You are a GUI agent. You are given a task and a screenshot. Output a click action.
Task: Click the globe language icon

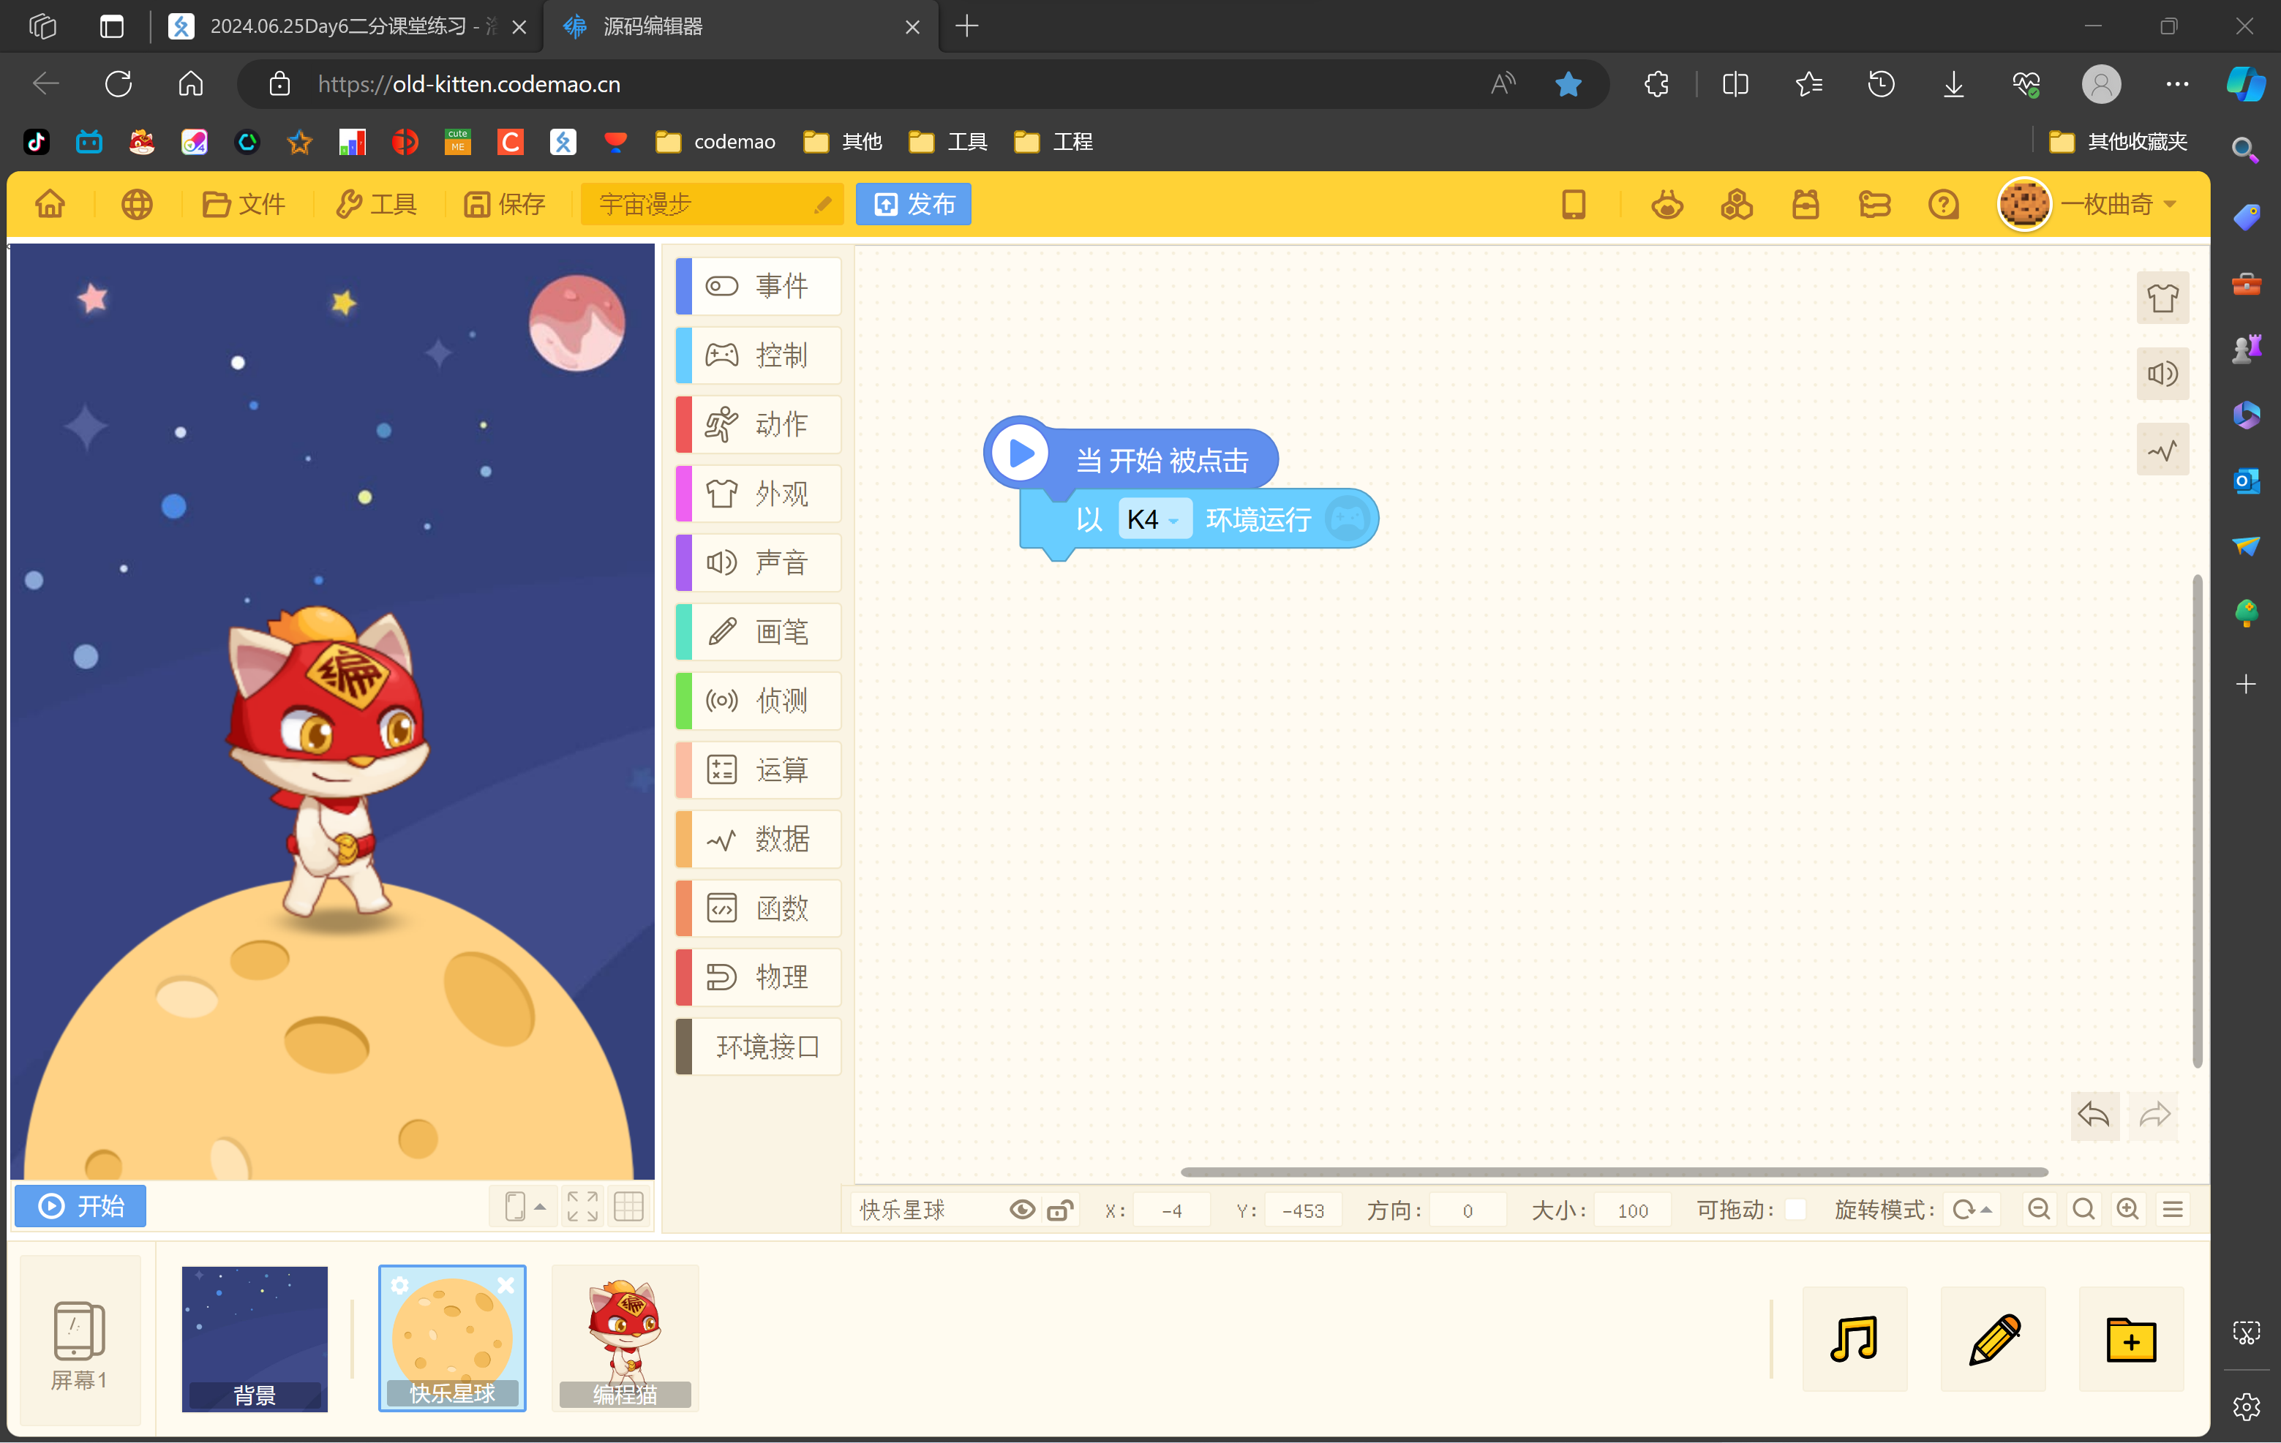pos(136,203)
